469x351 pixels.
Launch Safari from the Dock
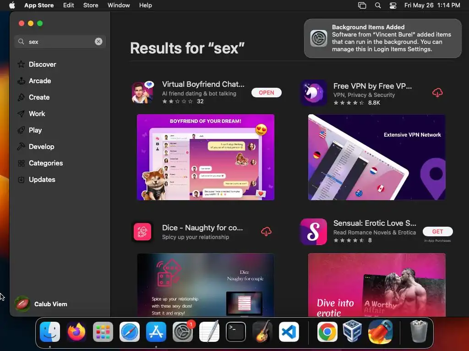coord(130,331)
